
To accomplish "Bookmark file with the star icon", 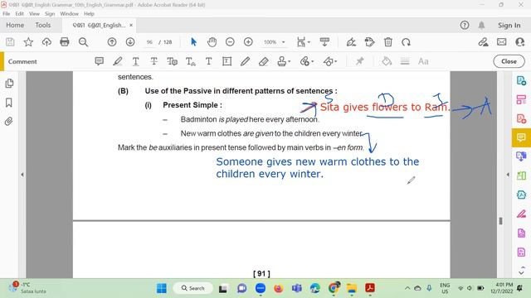I will click(28, 42).
